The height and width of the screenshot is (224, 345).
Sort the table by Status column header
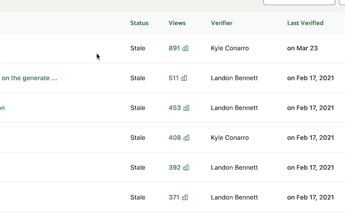coord(139,23)
